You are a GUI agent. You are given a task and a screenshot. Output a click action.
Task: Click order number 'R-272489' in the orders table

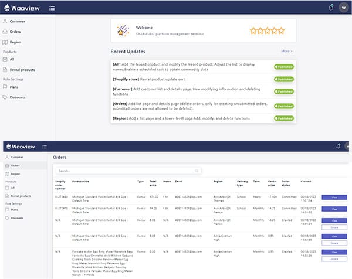click(x=61, y=197)
